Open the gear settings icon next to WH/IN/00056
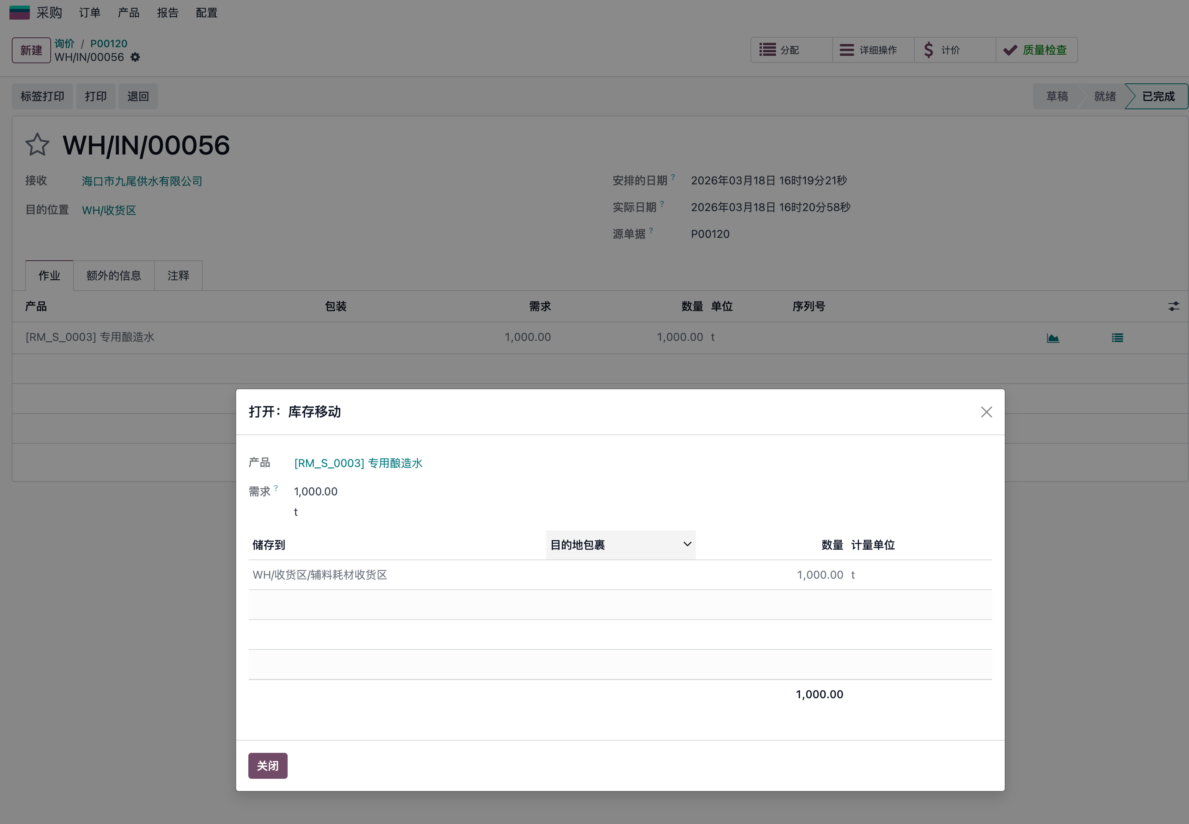The height and width of the screenshot is (824, 1189). [135, 57]
